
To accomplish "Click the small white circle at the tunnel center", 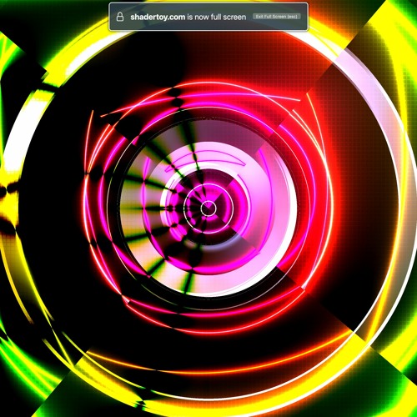I will coord(208,208).
